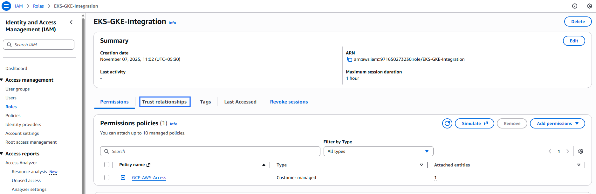Select the GCP-AWS-Access policy checkbox

click(107, 178)
